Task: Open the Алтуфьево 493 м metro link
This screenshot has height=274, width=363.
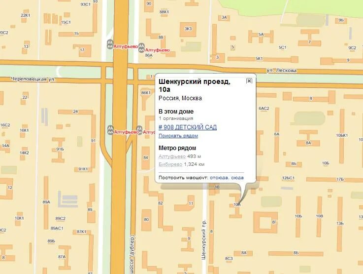Action: point(172,157)
